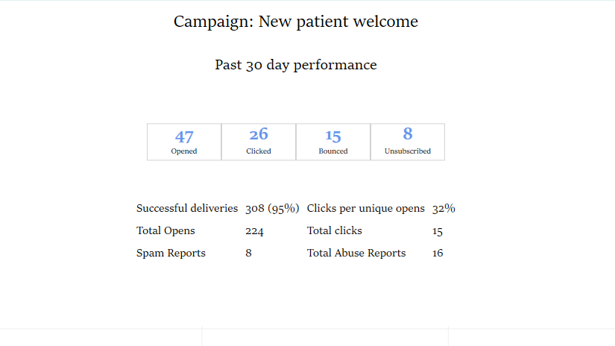Image resolution: width=615 pixels, height=346 pixels.
Task: Click the Successful deliveries label
Action: coord(187,208)
